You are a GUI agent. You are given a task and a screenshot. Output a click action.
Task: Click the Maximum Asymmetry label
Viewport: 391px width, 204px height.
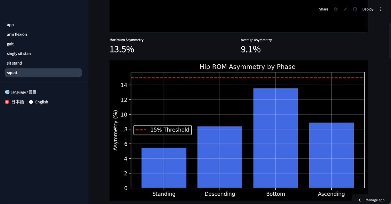coord(127,40)
